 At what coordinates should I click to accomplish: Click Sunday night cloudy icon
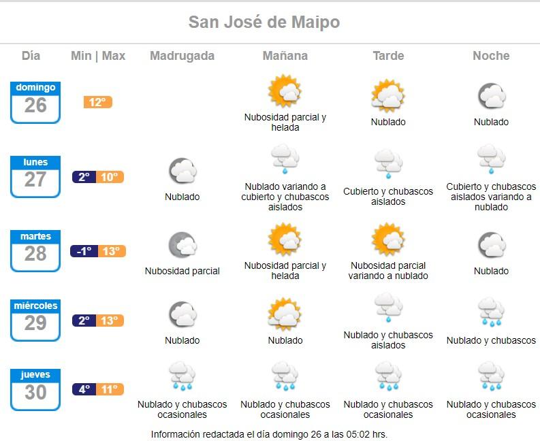[491, 96]
